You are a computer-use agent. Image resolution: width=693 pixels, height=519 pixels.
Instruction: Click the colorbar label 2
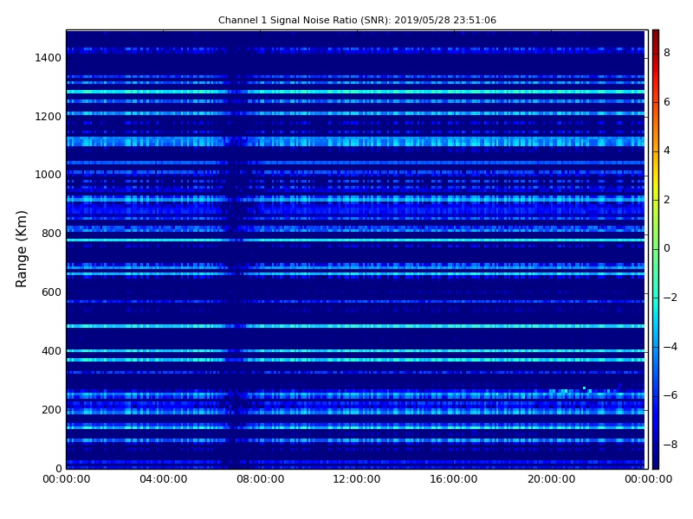point(667,200)
